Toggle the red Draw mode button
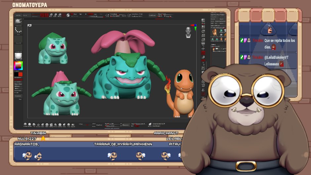This screenshot has height=175, width=311. point(46,15)
